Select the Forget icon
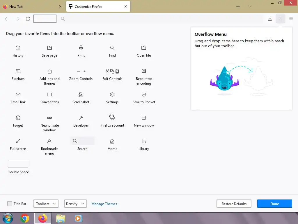Viewport: 298px width, 224px height. pos(18,118)
